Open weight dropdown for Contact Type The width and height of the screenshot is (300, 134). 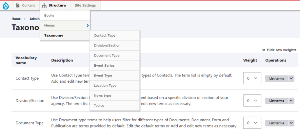pos(252,78)
